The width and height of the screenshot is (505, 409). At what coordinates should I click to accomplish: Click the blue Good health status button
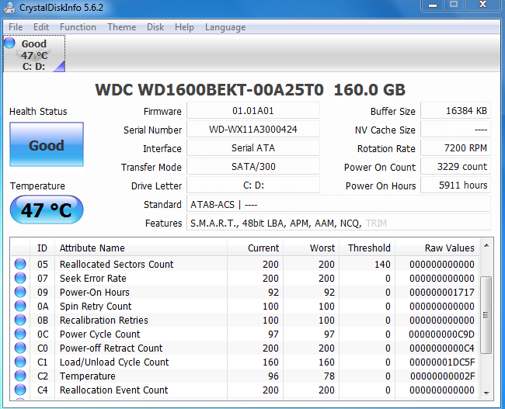click(47, 144)
